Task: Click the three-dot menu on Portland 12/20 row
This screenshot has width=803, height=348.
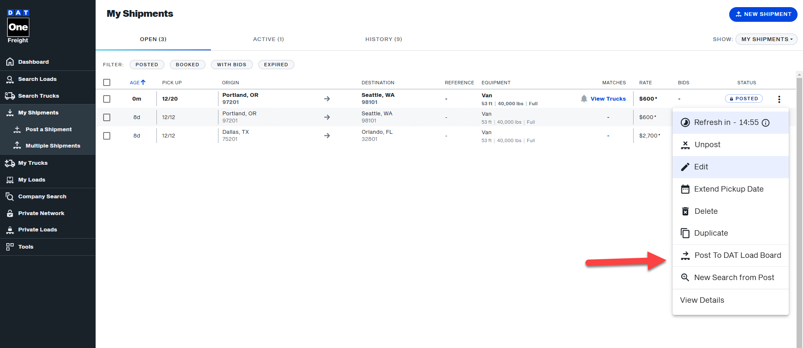Action: click(x=779, y=99)
